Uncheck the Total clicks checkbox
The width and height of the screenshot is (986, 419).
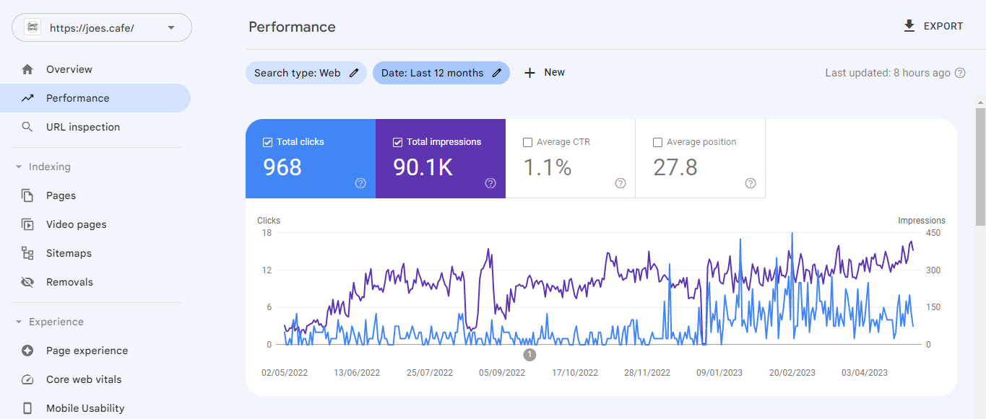268,142
